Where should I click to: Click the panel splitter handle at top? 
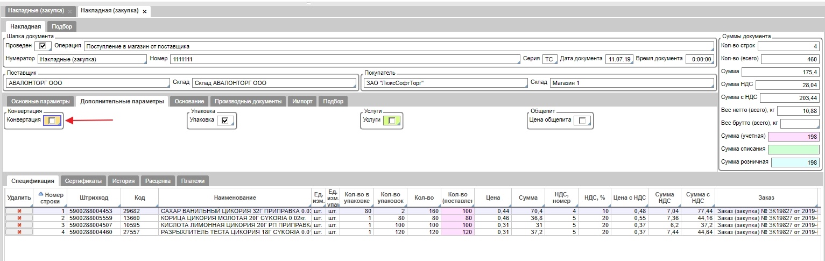pos(308,3)
